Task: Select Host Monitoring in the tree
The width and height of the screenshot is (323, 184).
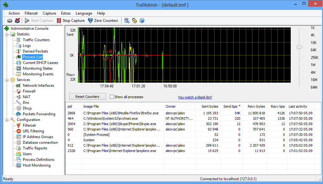Action: click(x=37, y=165)
